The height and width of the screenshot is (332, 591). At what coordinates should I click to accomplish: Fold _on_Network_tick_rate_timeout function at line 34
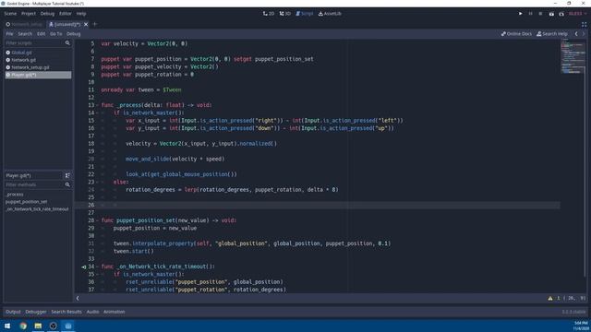(x=97, y=267)
